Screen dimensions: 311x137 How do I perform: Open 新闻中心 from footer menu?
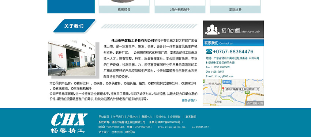(147, 117)
